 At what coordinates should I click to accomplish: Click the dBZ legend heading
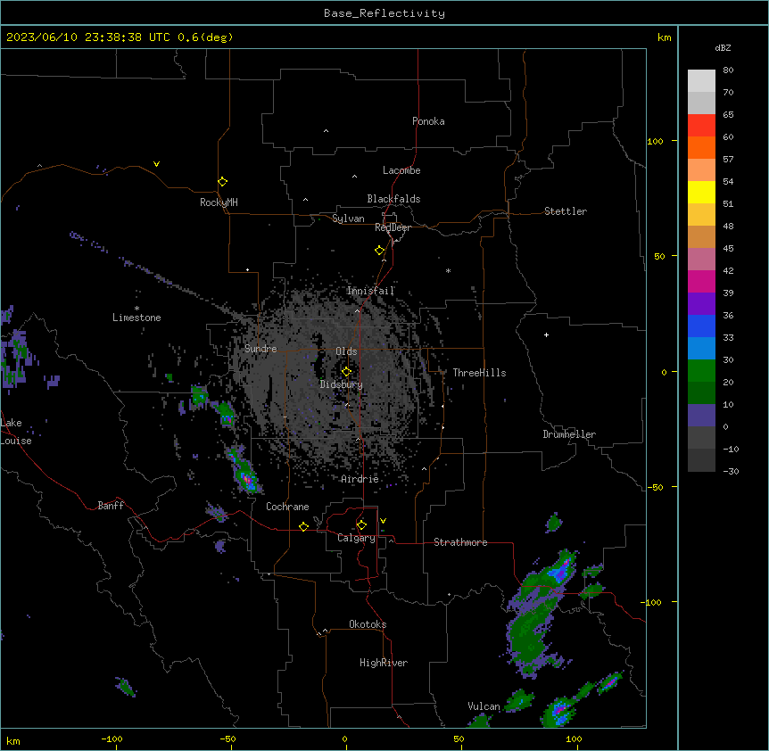[x=723, y=47]
